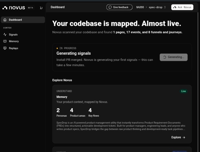This screenshot has width=200, height=152.
Task: Click the up-down chevrons next to spec-drop
Action: pyautogui.click(x=165, y=7)
